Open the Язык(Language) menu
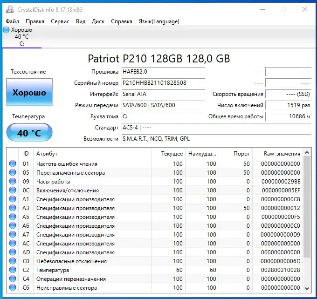Viewport: 317px width, 299px height. pyautogui.click(x=159, y=21)
